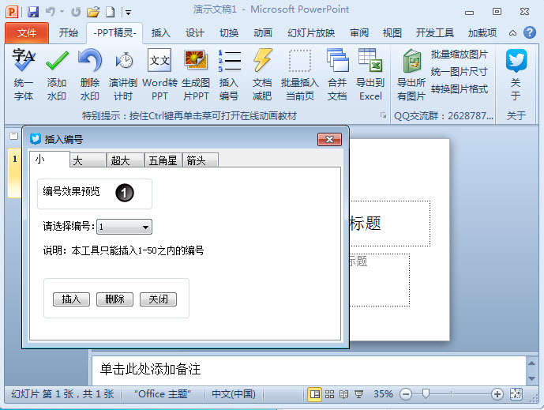This screenshot has width=544, height=410.
Task: Open the undo history dropdown arrow
Action: point(62,12)
